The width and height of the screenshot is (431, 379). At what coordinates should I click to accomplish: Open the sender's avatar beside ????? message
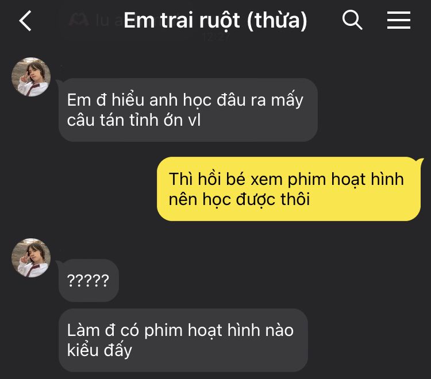point(31,258)
